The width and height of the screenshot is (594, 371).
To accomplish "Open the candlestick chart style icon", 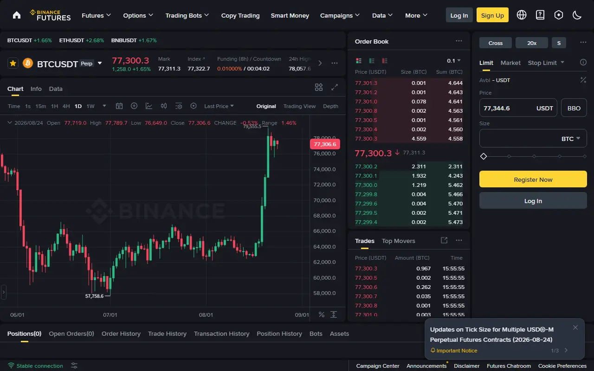I will (164, 106).
